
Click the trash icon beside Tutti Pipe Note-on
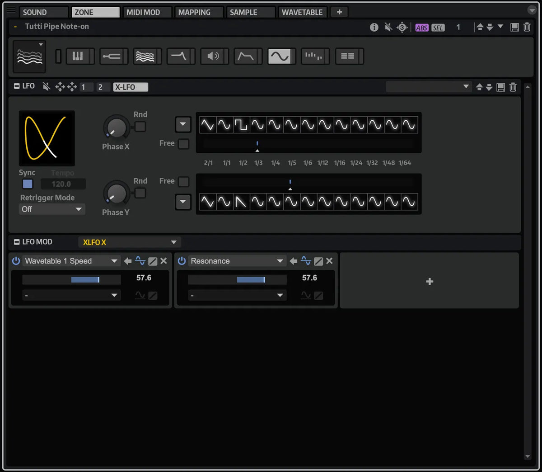coord(527,27)
